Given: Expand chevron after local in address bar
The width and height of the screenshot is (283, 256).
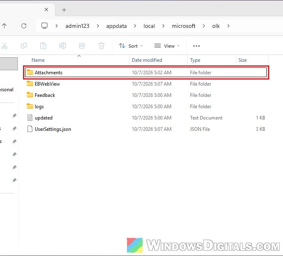Looking at the screenshot, I should (x=163, y=26).
